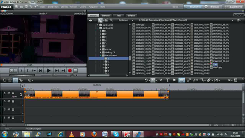The image size is (245, 138).
Task: Click the Redo arrow icon
Action: [153, 80]
